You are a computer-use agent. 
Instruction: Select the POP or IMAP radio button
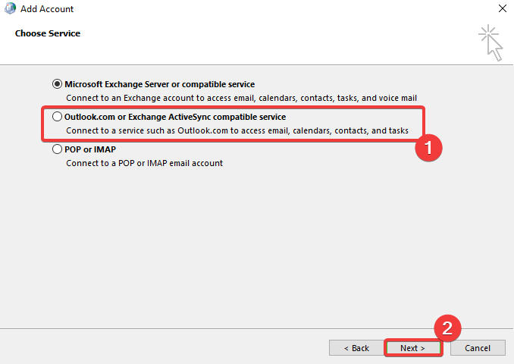click(x=57, y=149)
